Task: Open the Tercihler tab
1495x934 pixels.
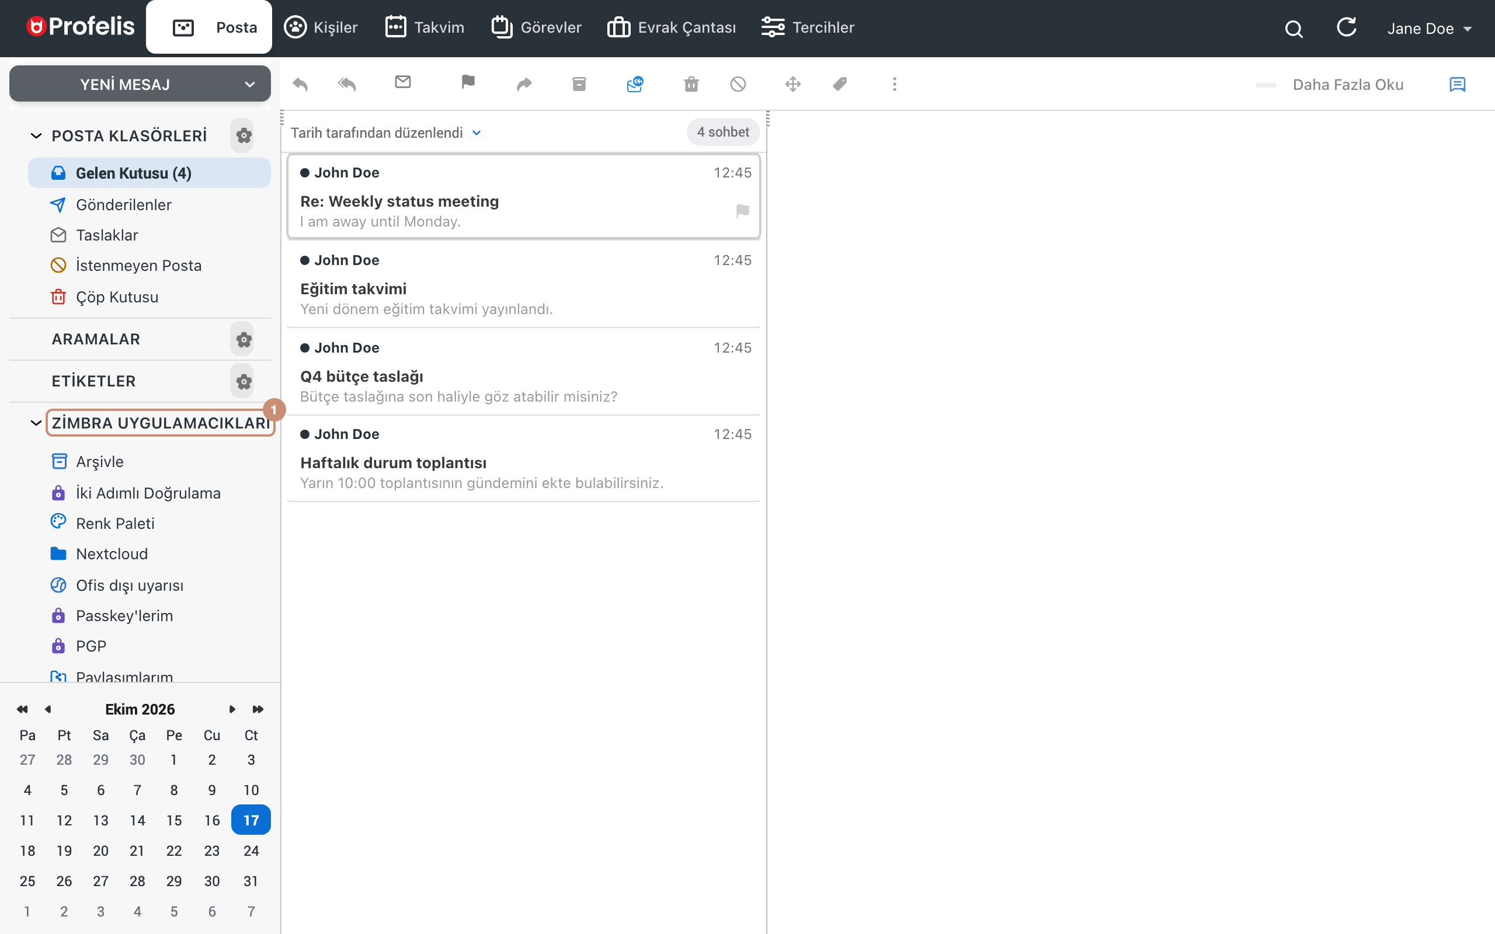Action: pyautogui.click(x=808, y=27)
